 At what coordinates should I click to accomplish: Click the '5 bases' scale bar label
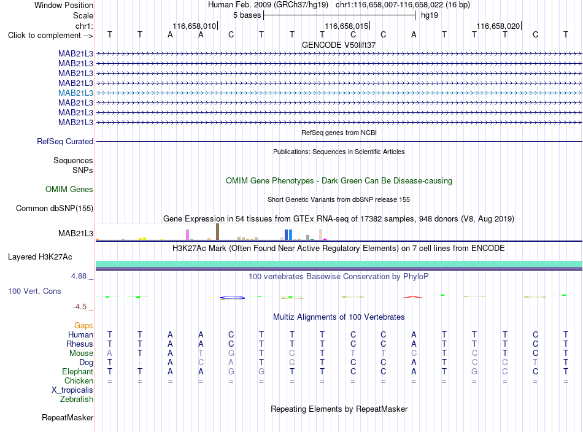click(x=247, y=15)
